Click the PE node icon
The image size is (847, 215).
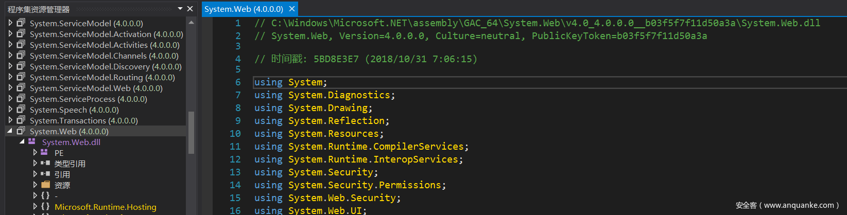point(45,153)
